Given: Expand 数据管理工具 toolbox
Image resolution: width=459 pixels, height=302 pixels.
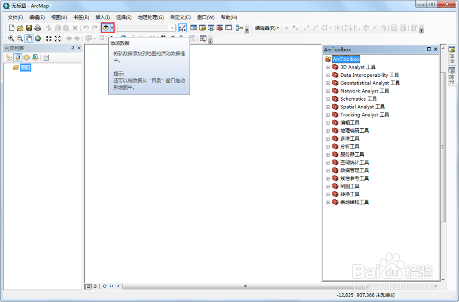Looking at the screenshot, I should [x=328, y=171].
